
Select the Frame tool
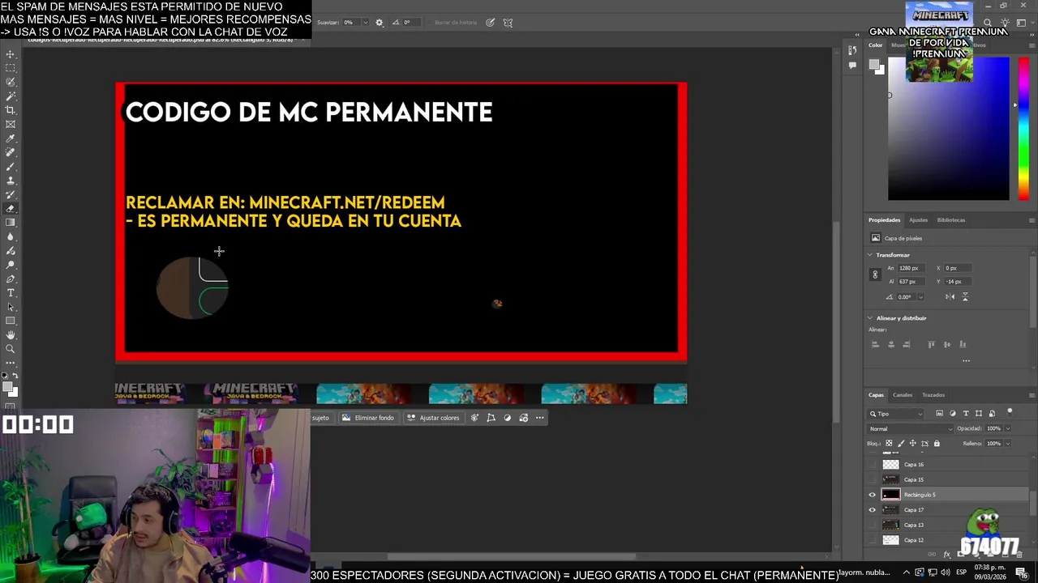point(11,124)
